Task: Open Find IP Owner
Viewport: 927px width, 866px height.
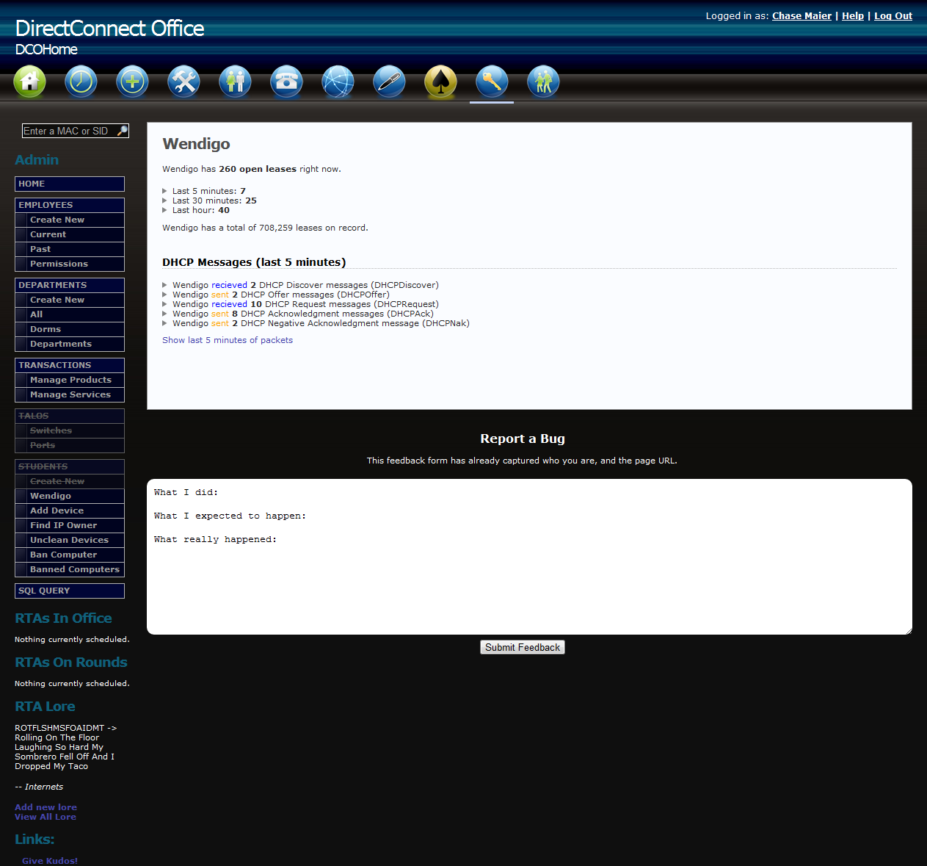Action: [70, 525]
